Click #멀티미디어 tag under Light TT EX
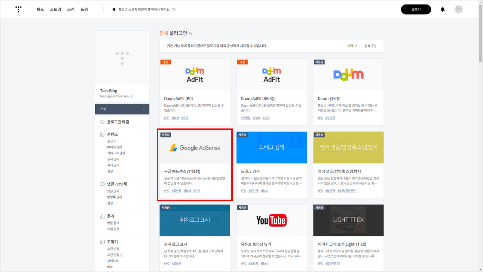Viewport: 483px width, 272px height. (x=333, y=264)
